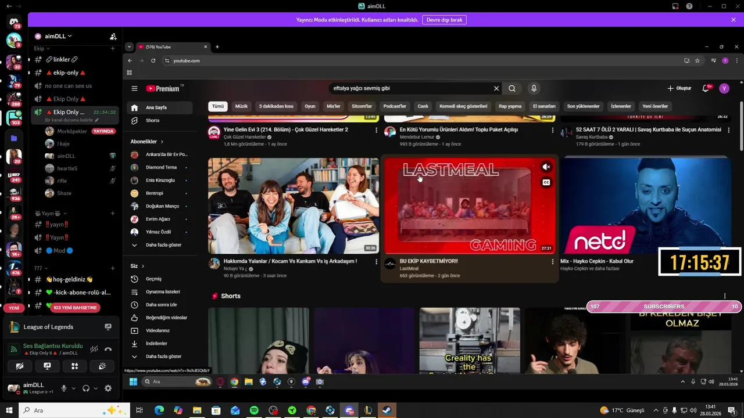Go back in the browser

130,60
